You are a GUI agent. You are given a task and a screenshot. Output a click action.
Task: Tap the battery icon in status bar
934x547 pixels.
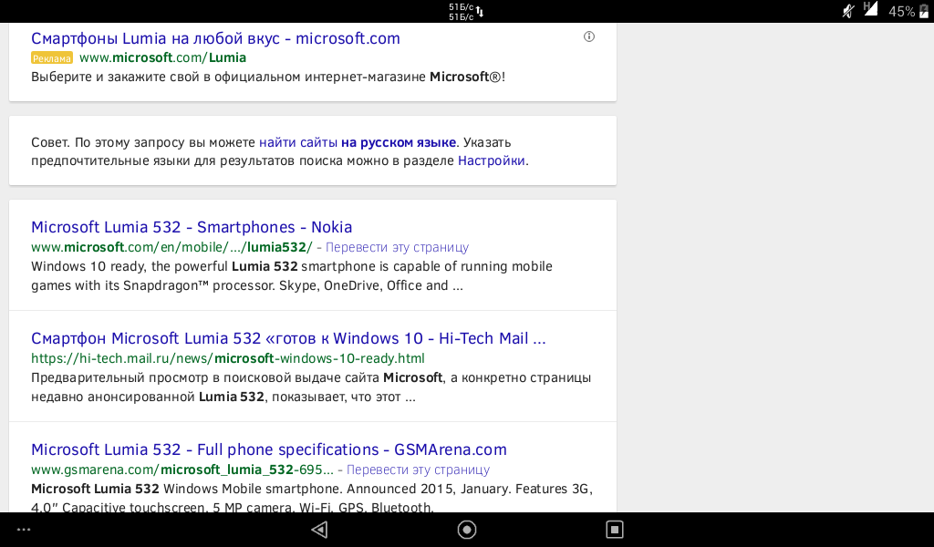tap(924, 11)
